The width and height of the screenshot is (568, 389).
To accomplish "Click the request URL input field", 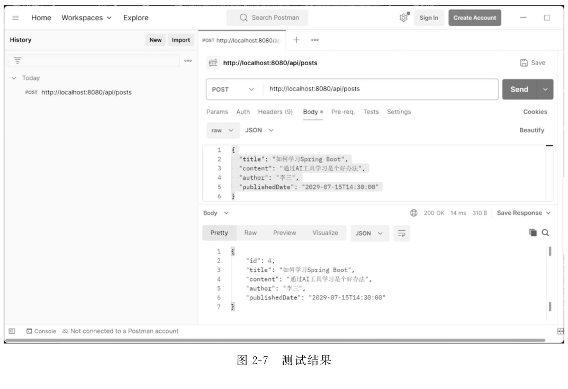I will [x=381, y=89].
